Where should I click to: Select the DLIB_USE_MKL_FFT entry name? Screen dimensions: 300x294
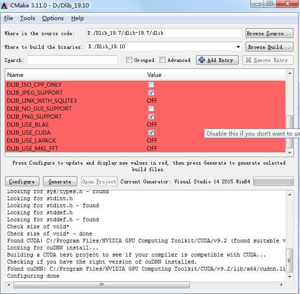32,149
